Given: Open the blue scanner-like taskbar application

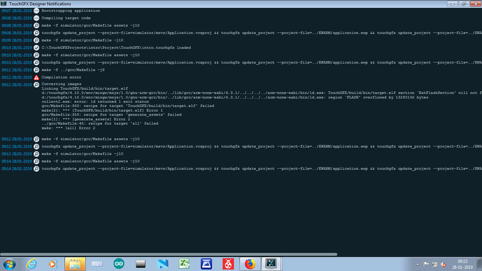Looking at the screenshot, I should (x=207, y=264).
